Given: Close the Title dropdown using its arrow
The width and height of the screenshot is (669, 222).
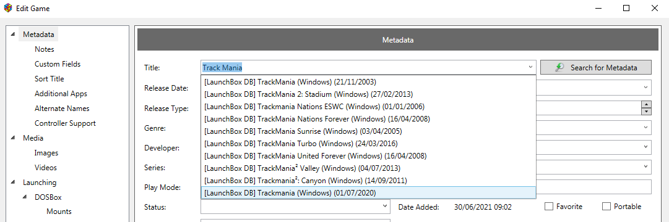Looking at the screenshot, I should (x=530, y=67).
